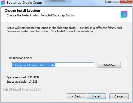Close the setup window with X

click(126, 2)
